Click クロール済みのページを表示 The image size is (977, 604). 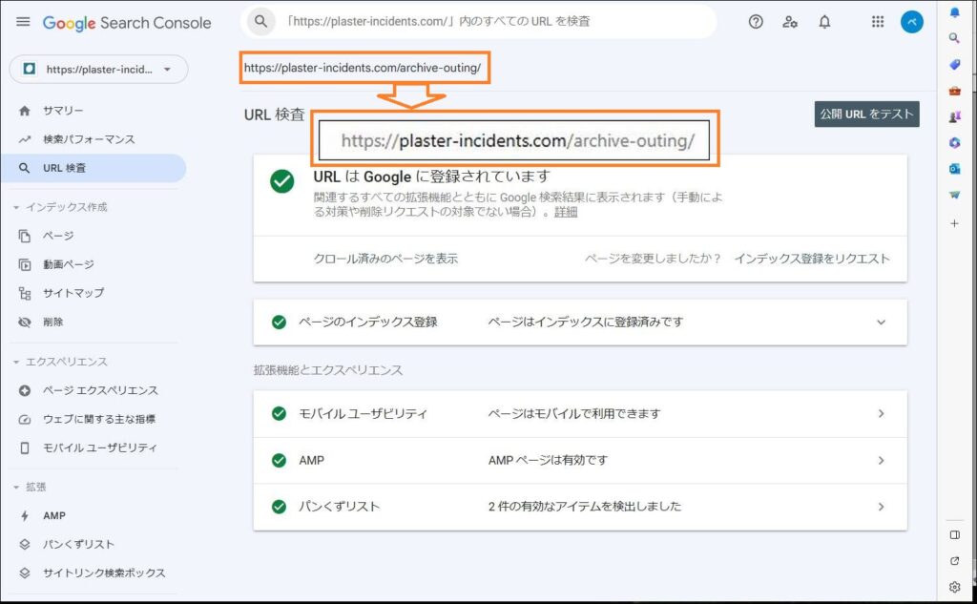point(385,259)
